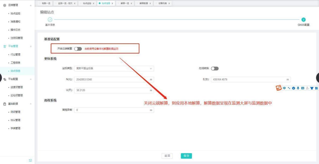Open the soft keyboard icon in IME toolbar
The height and width of the screenshot is (164, 319).
point(302,88)
